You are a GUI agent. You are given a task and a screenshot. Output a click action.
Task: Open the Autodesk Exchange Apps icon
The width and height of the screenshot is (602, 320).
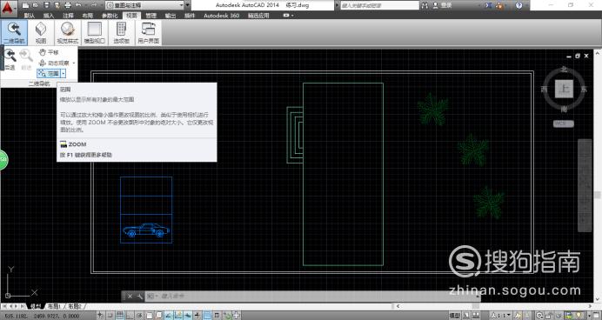[x=488, y=5]
